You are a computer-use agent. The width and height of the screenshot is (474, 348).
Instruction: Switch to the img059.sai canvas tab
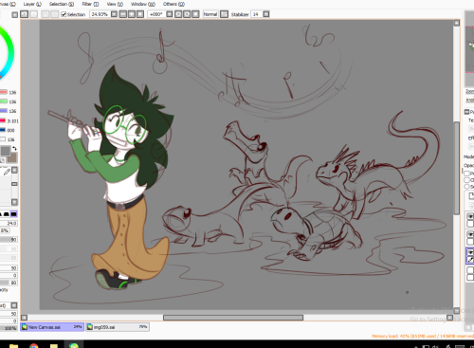[x=118, y=327]
